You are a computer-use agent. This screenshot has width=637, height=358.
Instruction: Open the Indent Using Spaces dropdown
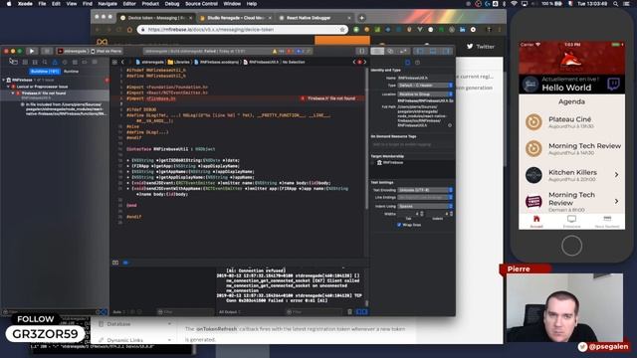425,206
